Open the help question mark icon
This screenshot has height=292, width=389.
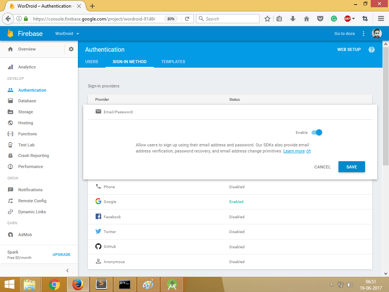(x=372, y=50)
